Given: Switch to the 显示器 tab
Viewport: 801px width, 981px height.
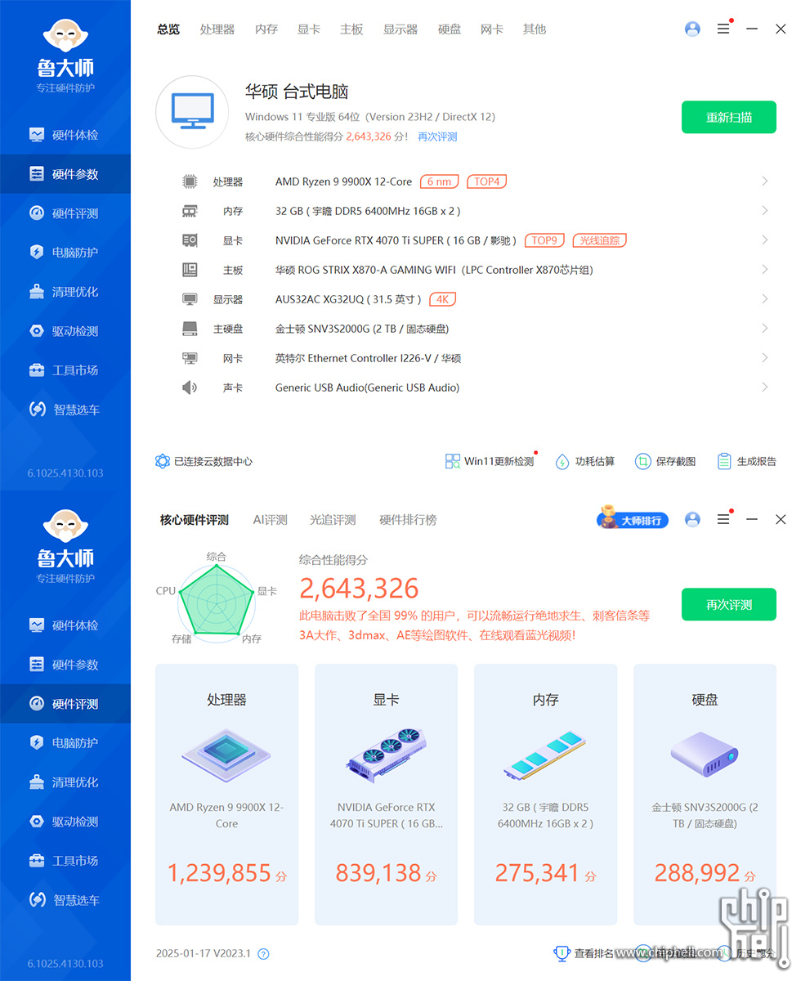Looking at the screenshot, I should [x=400, y=29].
